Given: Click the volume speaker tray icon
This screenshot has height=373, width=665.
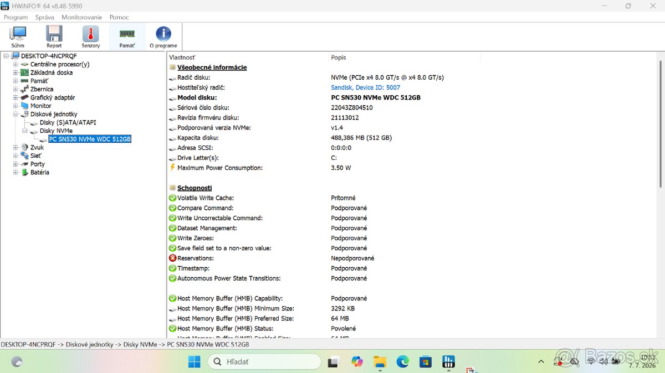Looking at the screenshot, I should (602, 361).
